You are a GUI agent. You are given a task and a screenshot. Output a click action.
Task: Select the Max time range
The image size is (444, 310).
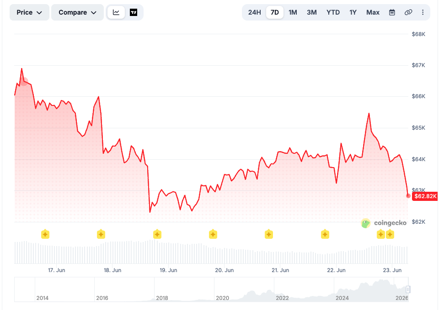pos(373,12)
